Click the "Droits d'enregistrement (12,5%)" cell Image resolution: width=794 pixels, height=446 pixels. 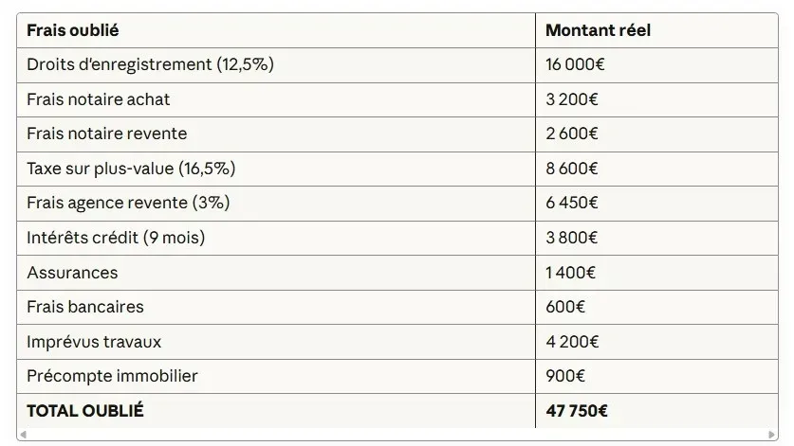[151, 64]
